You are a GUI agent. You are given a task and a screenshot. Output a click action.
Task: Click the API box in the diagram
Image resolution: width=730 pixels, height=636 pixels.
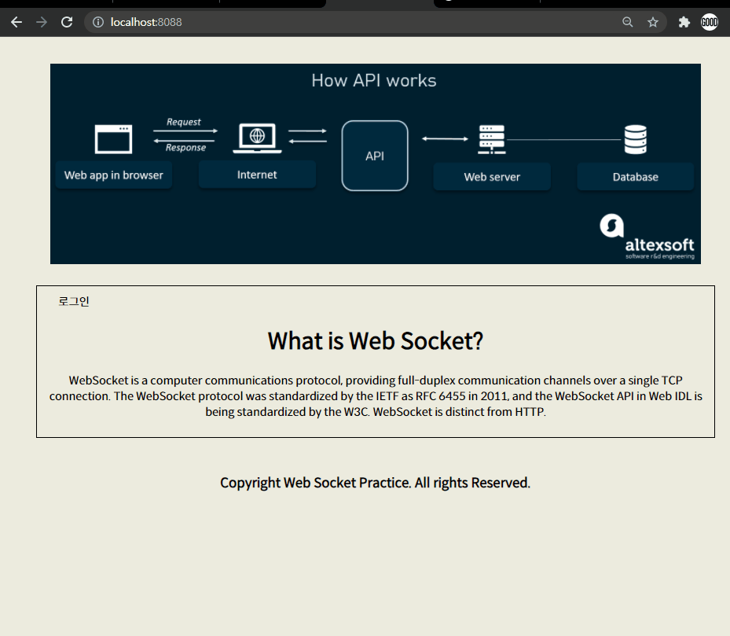pos(375,156)
